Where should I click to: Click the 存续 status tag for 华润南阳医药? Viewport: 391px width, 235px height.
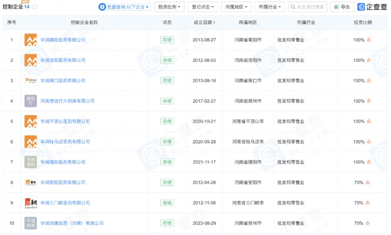167,40
